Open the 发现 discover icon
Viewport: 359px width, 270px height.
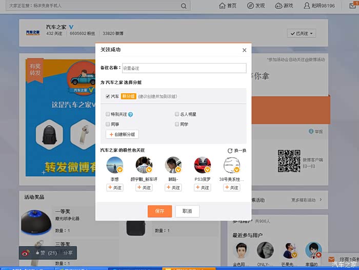[x=251, y=6]
